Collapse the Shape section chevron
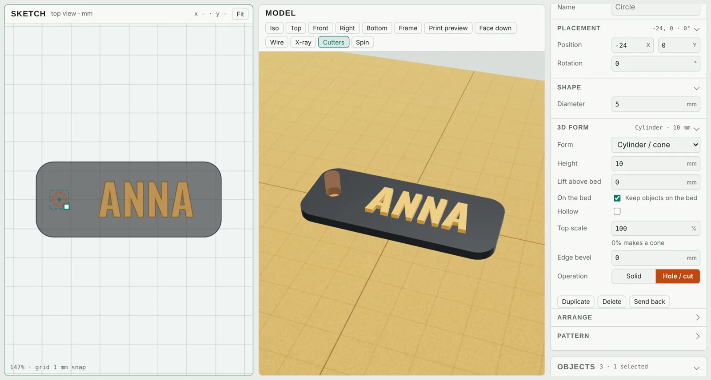Screen dimensions: 711x380 coord(696,88)
